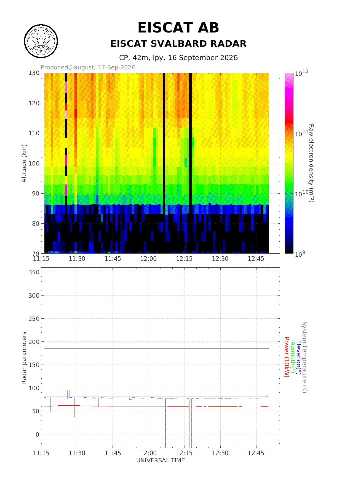Click the green 'Azimuth(°)' legend label

[293, 357]
